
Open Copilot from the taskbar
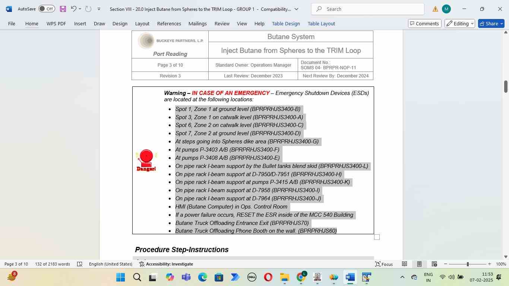pos(170,277)
